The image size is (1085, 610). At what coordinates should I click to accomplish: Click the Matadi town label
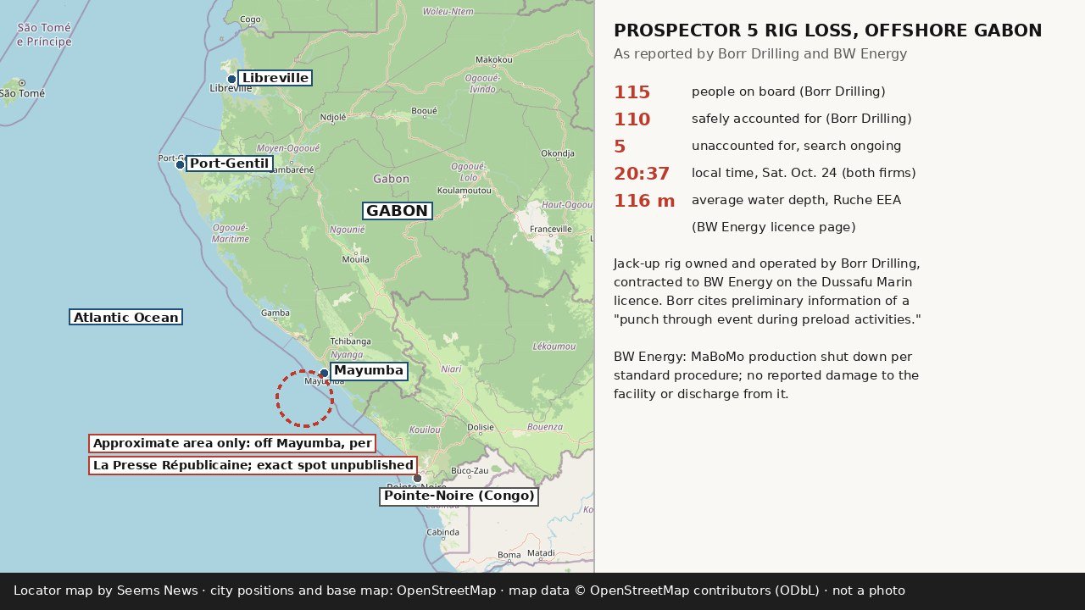tap(541, 553)
